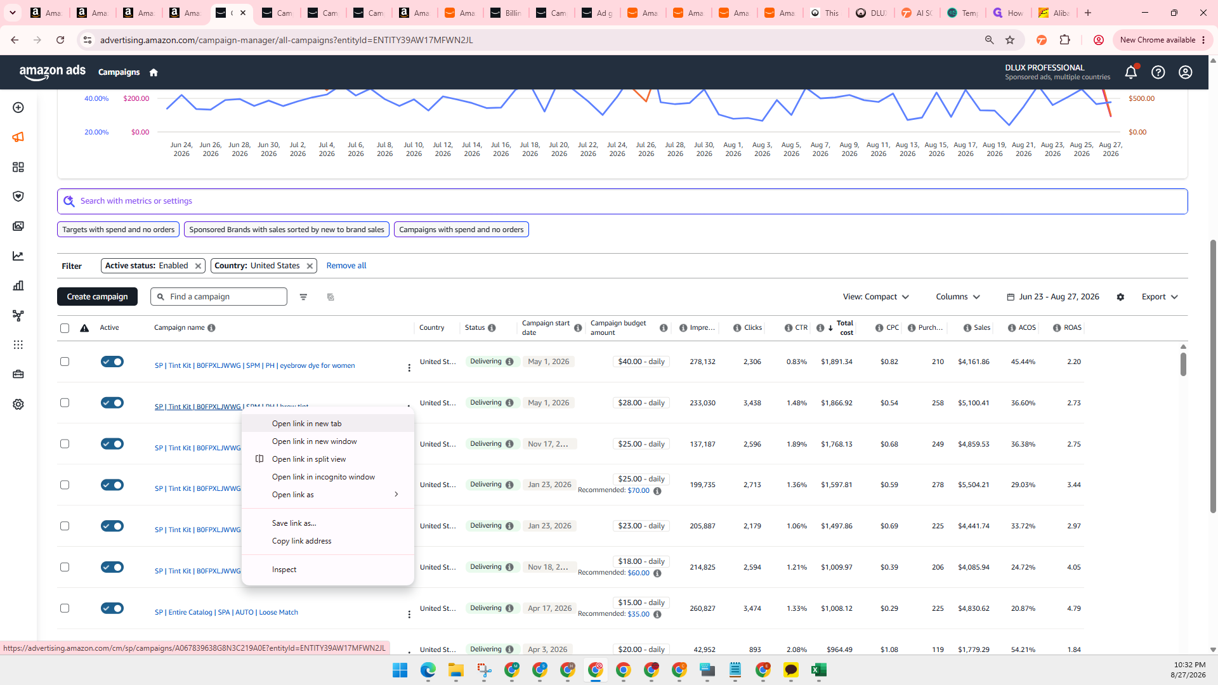Click the Find a campaign search box
This screenshot has height=685, width=1218.
[219, 297]
